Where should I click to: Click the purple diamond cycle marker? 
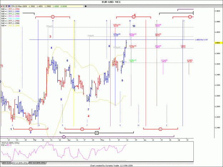click(x=64, y=137)
